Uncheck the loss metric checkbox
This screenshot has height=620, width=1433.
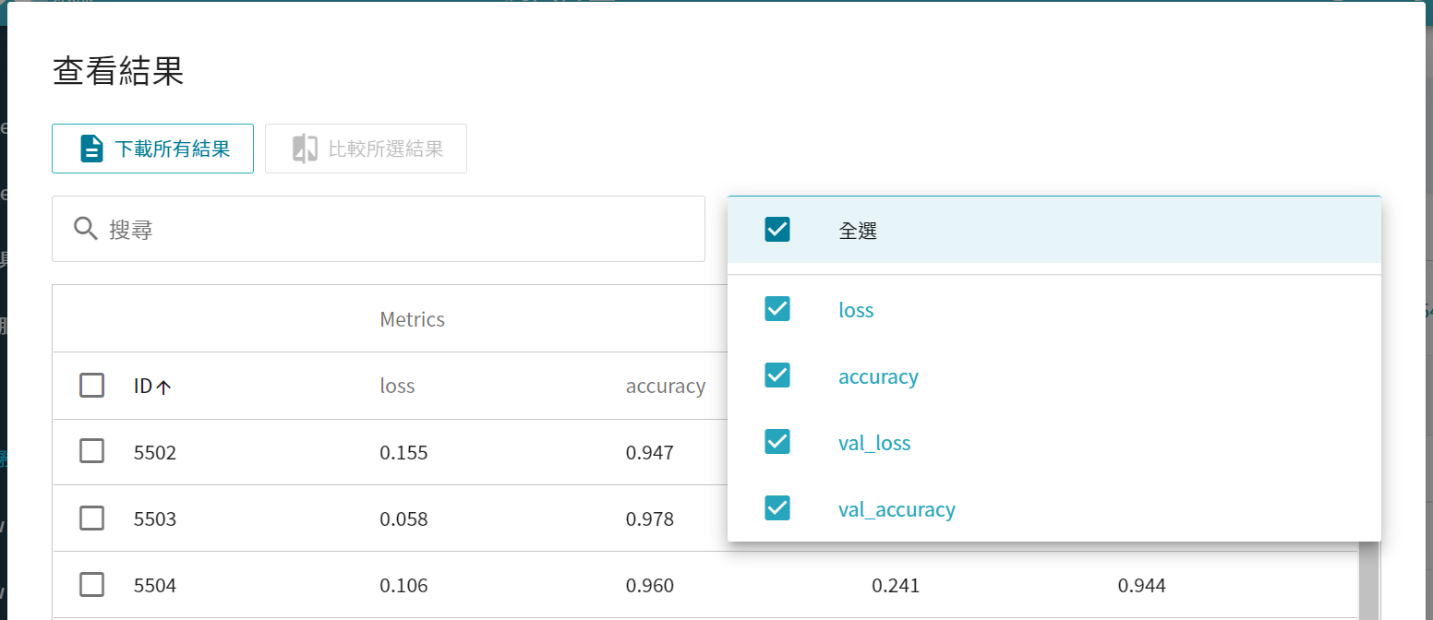pos(777,309)
